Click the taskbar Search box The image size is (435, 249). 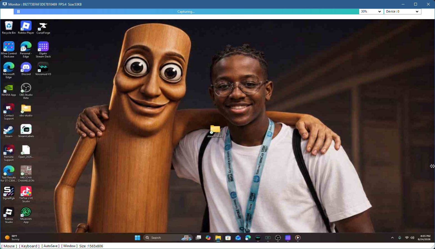pos(168,238)
